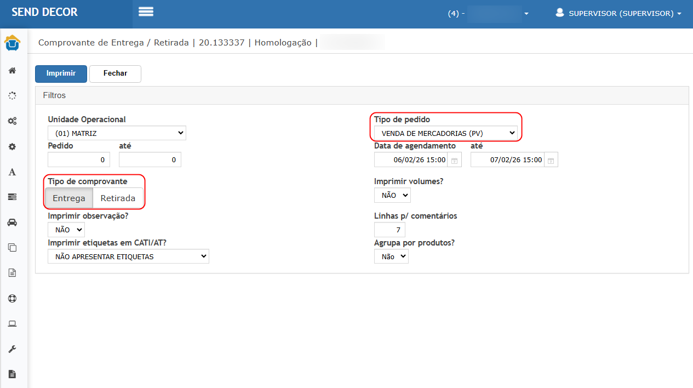Screen dimensions: 693x388
Task: Select Retirada as receipt type
Action: 118,198
